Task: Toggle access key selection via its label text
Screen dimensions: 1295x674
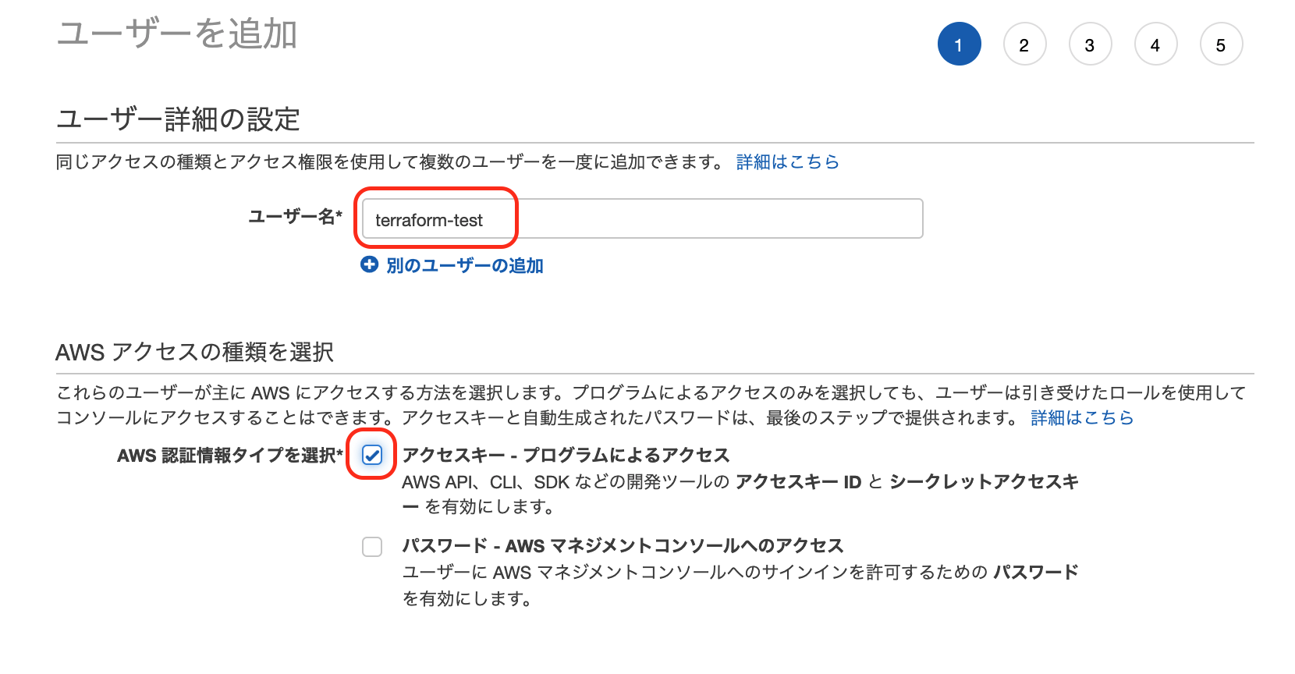Action: pos(566,455)
